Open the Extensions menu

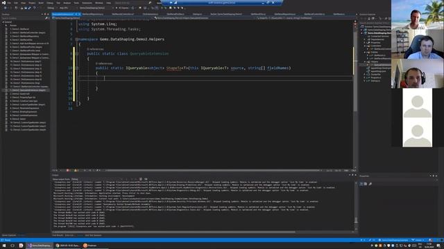coord(87,3)
